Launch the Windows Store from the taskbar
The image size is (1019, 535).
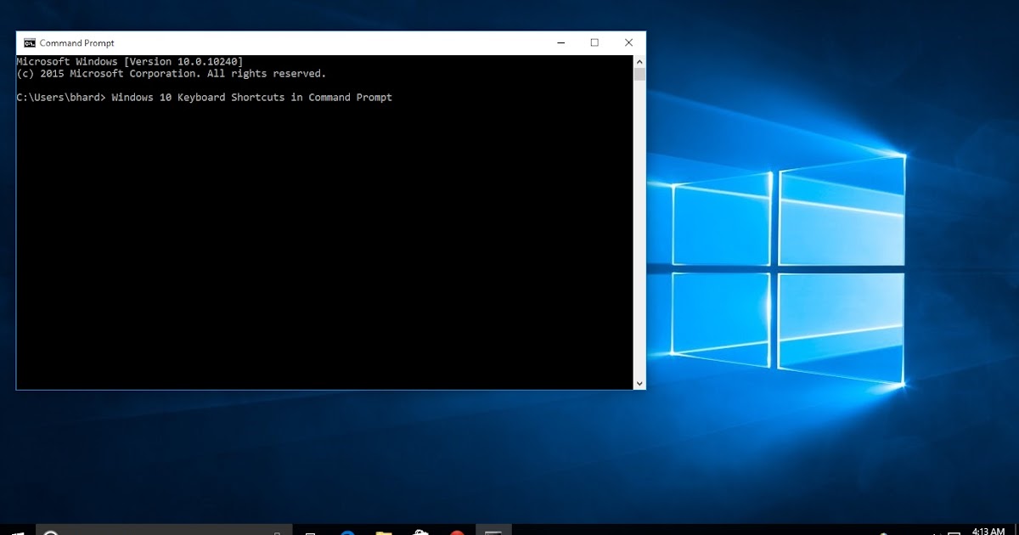click(420, 531)
